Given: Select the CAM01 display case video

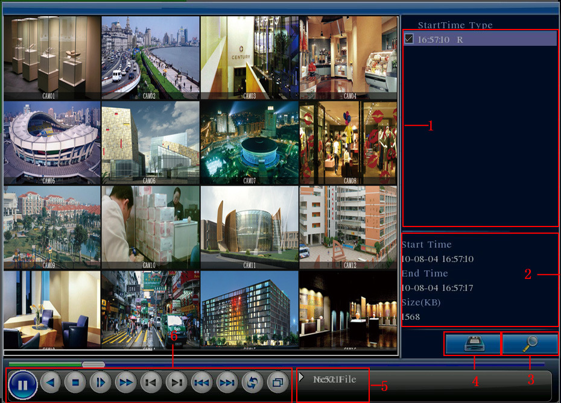Looking at the screenshot, I should tap(52, 57).
